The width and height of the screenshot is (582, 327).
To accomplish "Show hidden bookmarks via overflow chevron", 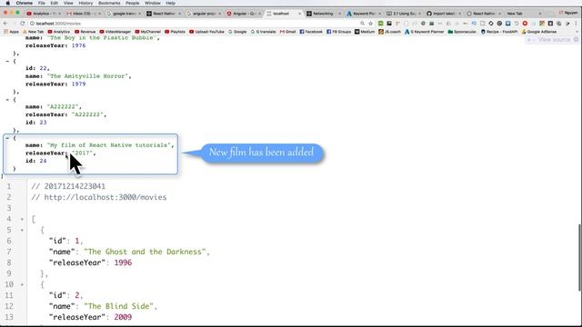I will click(577, 32).
